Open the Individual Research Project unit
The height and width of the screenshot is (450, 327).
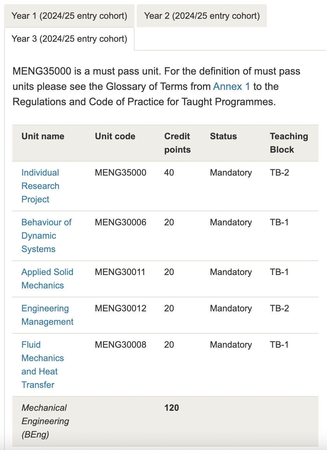tap(40, 186)
